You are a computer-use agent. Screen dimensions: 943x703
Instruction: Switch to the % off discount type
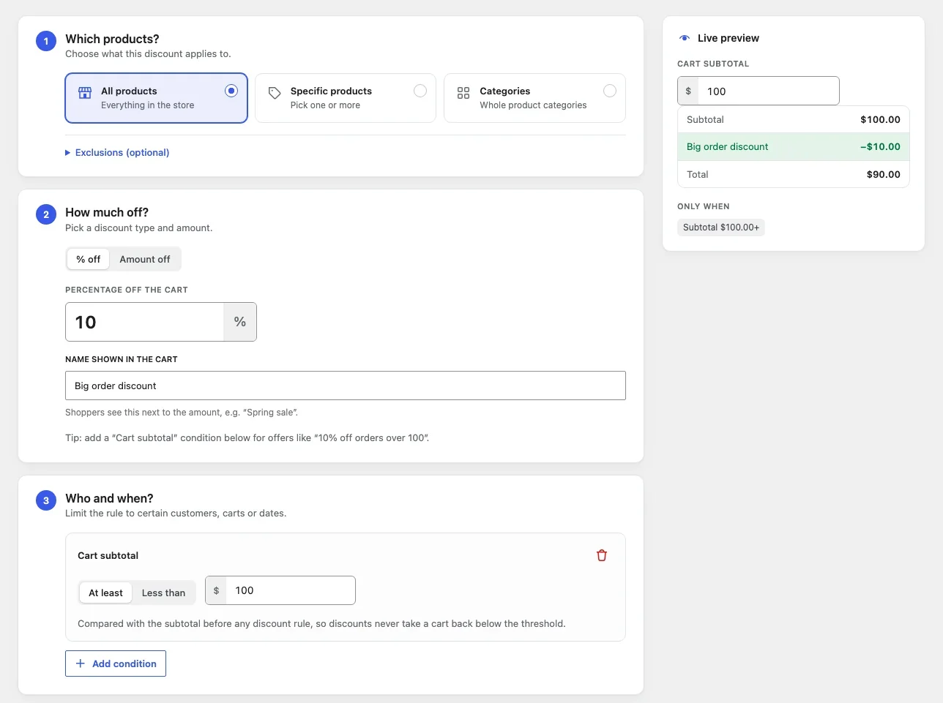[89, 259]
